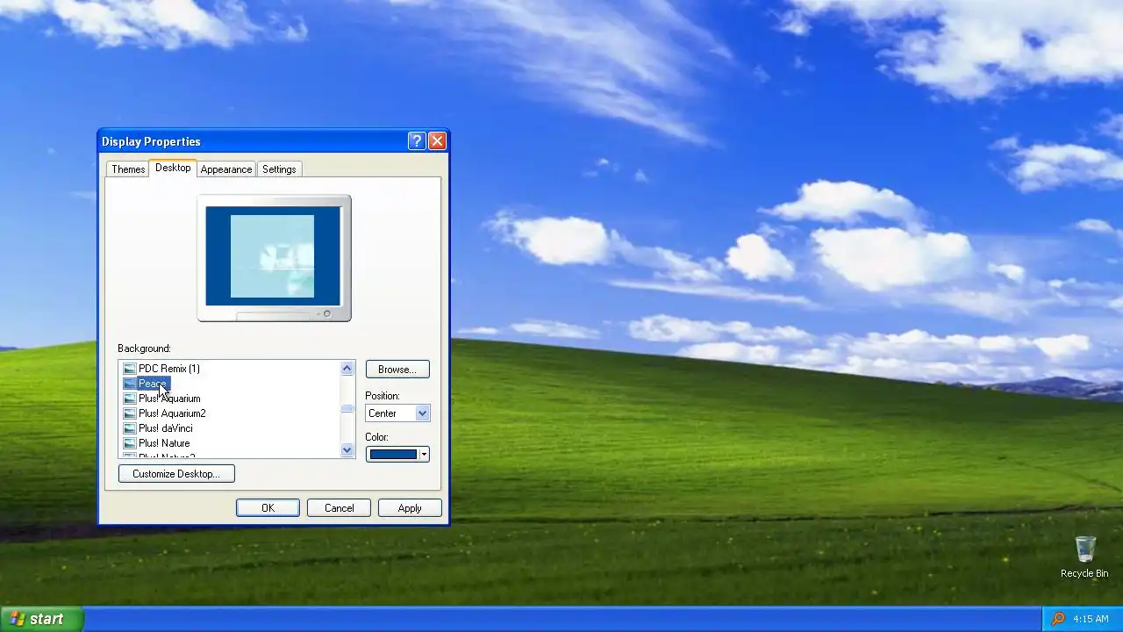1123x632 pixels.
Task: Open the Start menu
Action: [41, 619]
